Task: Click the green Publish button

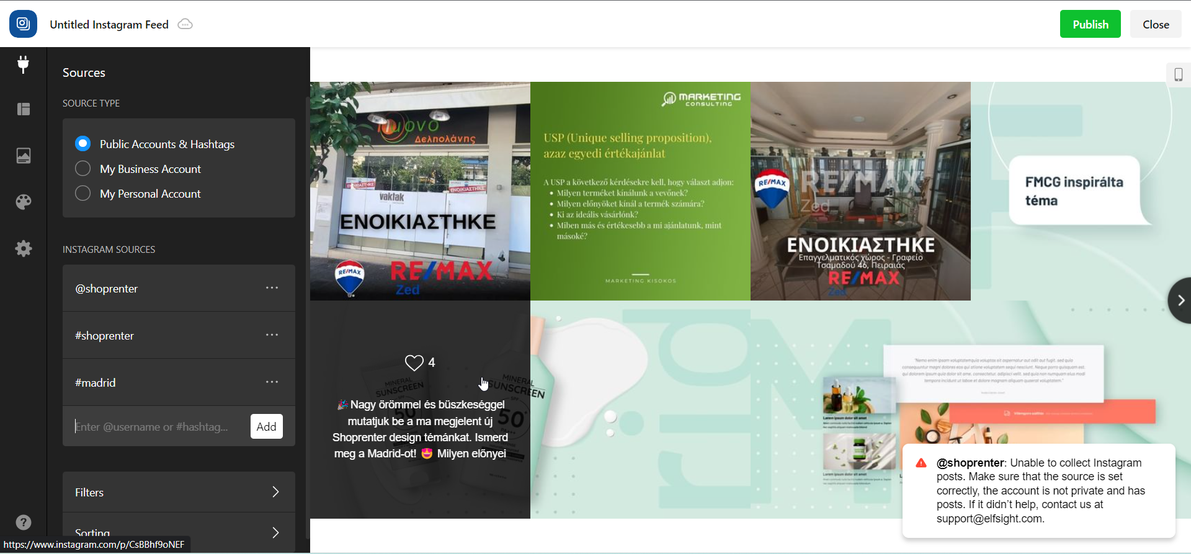Action: click(x=1091, y=24)
